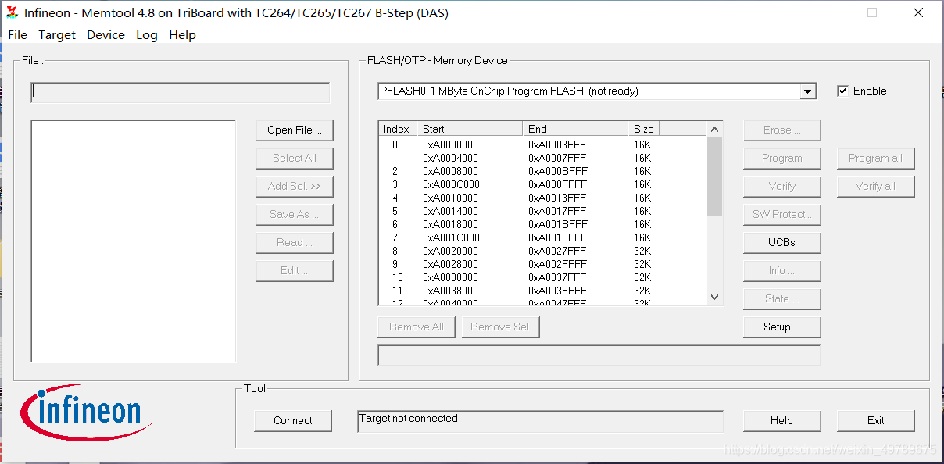Click the Save As button
This screenshot has width=944, height=464.
tap(295, 215)
